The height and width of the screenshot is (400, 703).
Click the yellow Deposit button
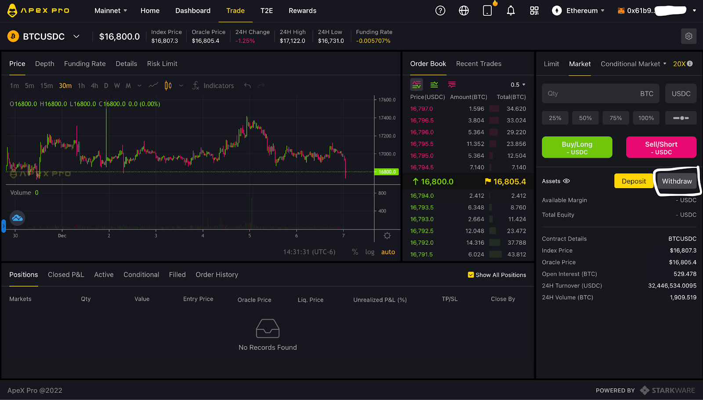coord(634,181)
